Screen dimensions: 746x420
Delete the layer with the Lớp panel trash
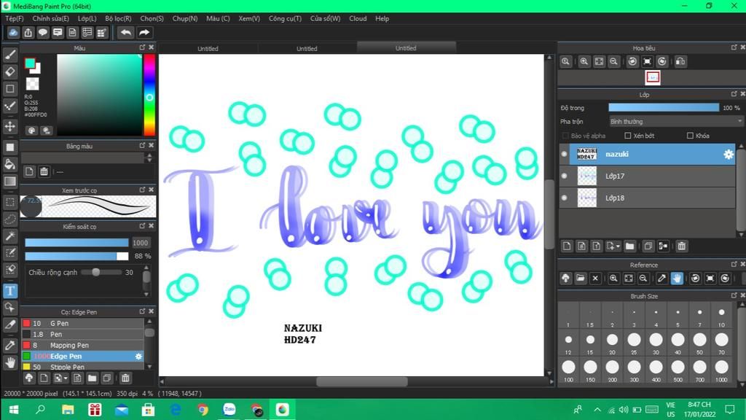(x=682, y=246)
